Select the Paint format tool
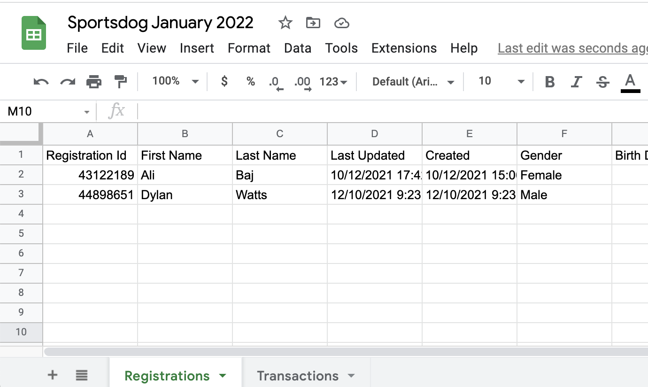648x387 pixels. [121, 81]
